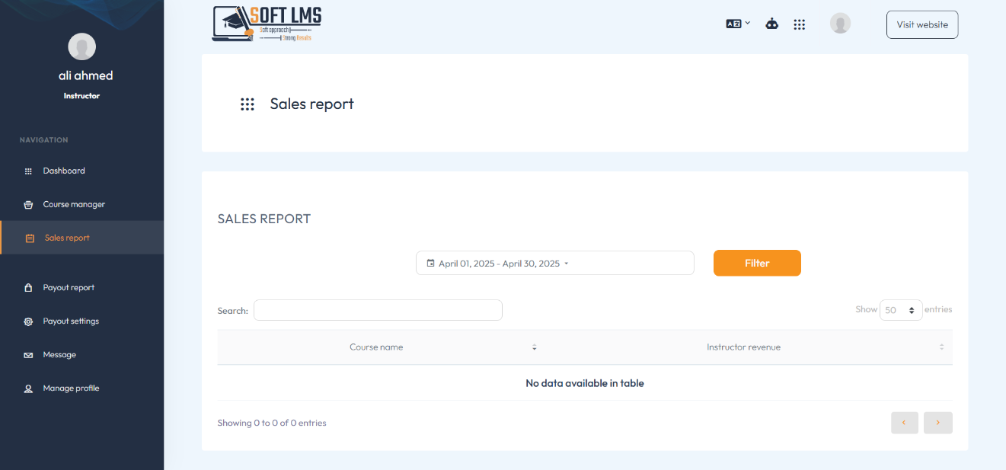Screen dimensions: 1006x470
Task: Click the Course manager basket icon
Action: pyautogui.click(x=29, y=205)
